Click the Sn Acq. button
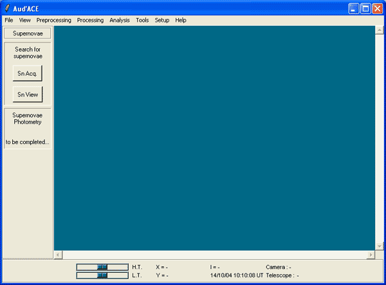The image size is (386, 285). coord(27,73)
